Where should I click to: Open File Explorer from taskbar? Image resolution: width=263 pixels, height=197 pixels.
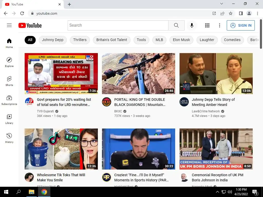coord(31,192)
